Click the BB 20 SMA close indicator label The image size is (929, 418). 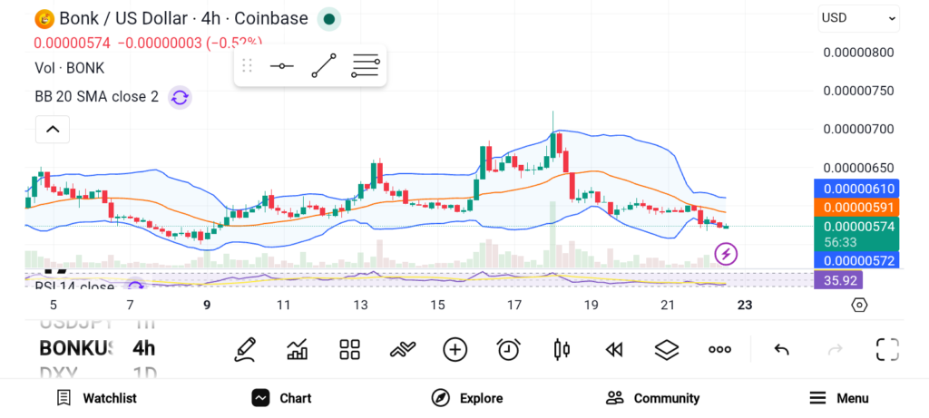click(97, 97)
